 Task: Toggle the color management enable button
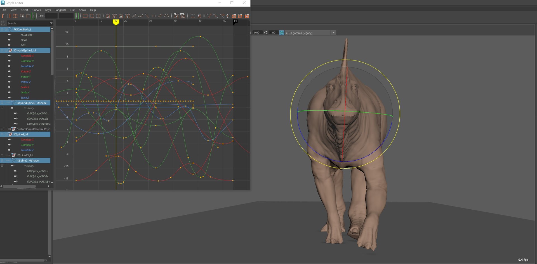pyautogui.click(x=282, y=33)
